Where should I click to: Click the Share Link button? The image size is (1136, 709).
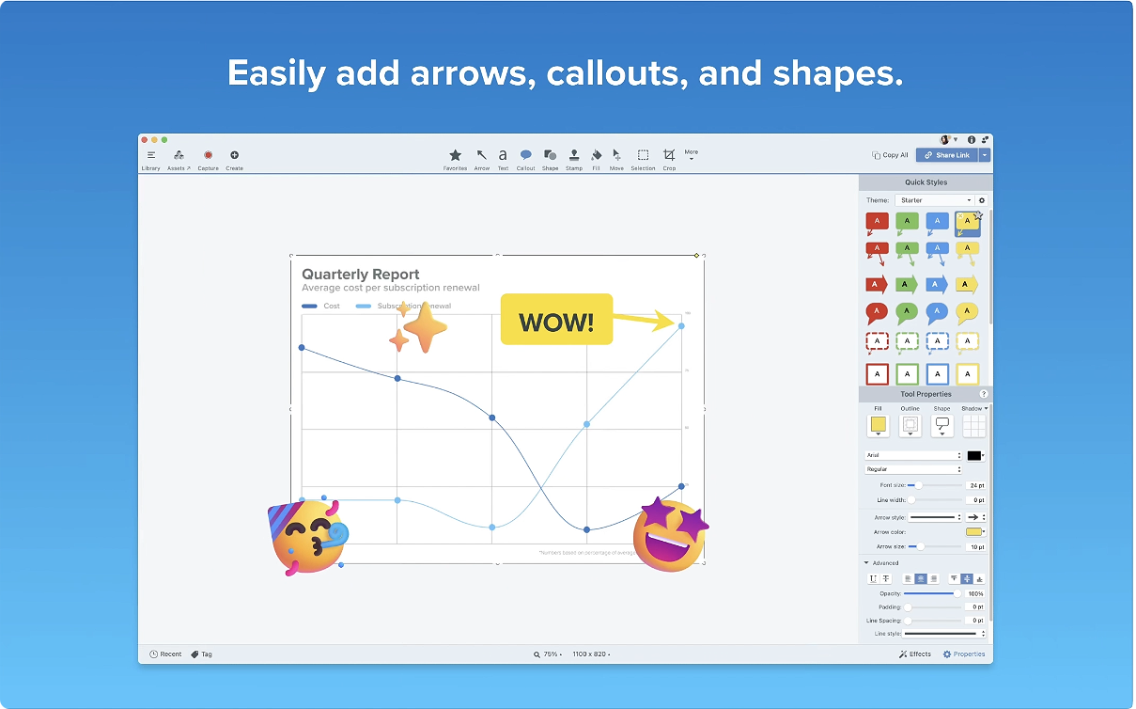tap(947, 155)
